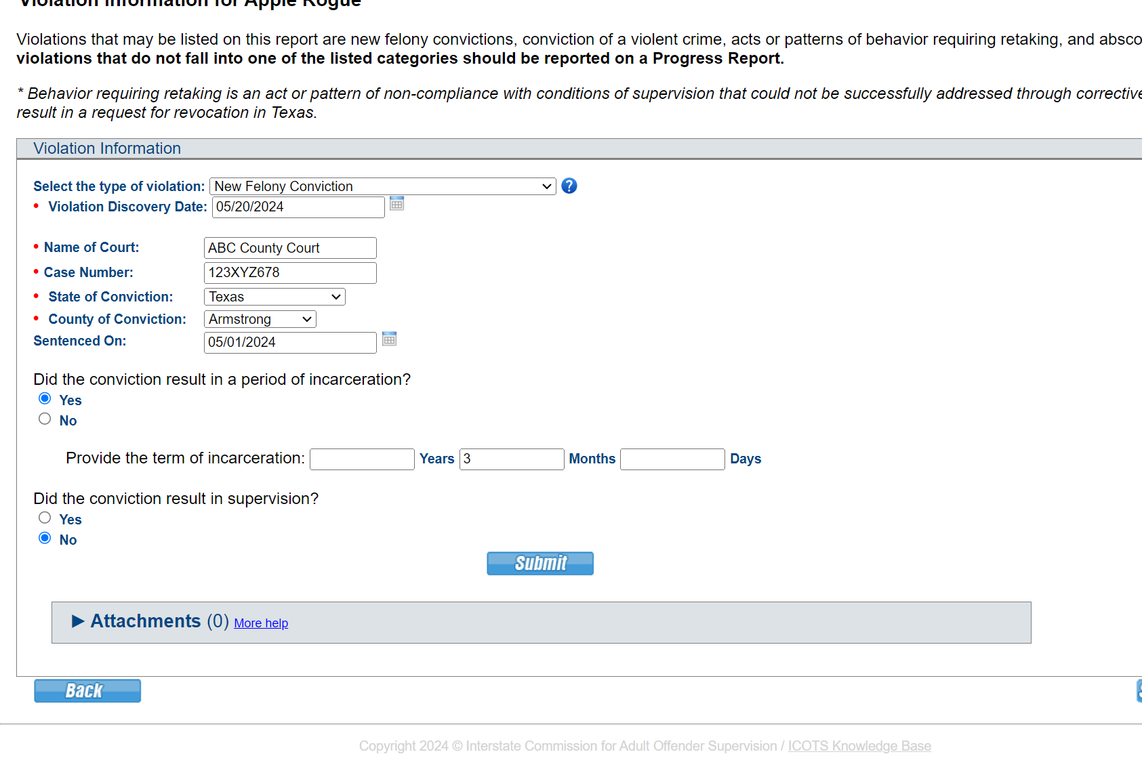The width and height of the screenshot is (1142, 773).
Task: Click the Years incarceration term field
Action: pos(362,459)
